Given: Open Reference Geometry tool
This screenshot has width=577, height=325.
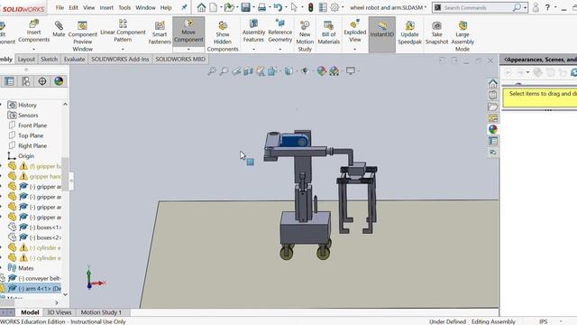Looking at the screenshot, I should click(x=280, y=32).
